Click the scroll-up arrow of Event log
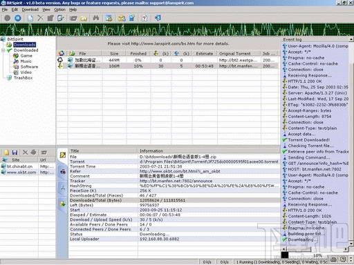354x265 pixels. pyautogui.click(x=351, y=39)
